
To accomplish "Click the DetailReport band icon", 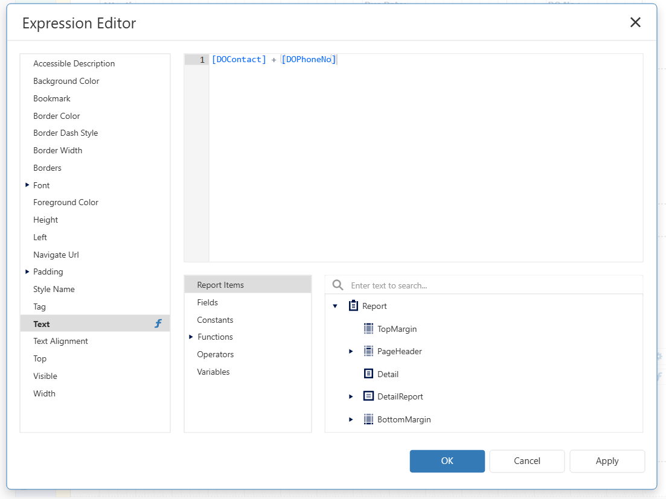I will [369, 396].
